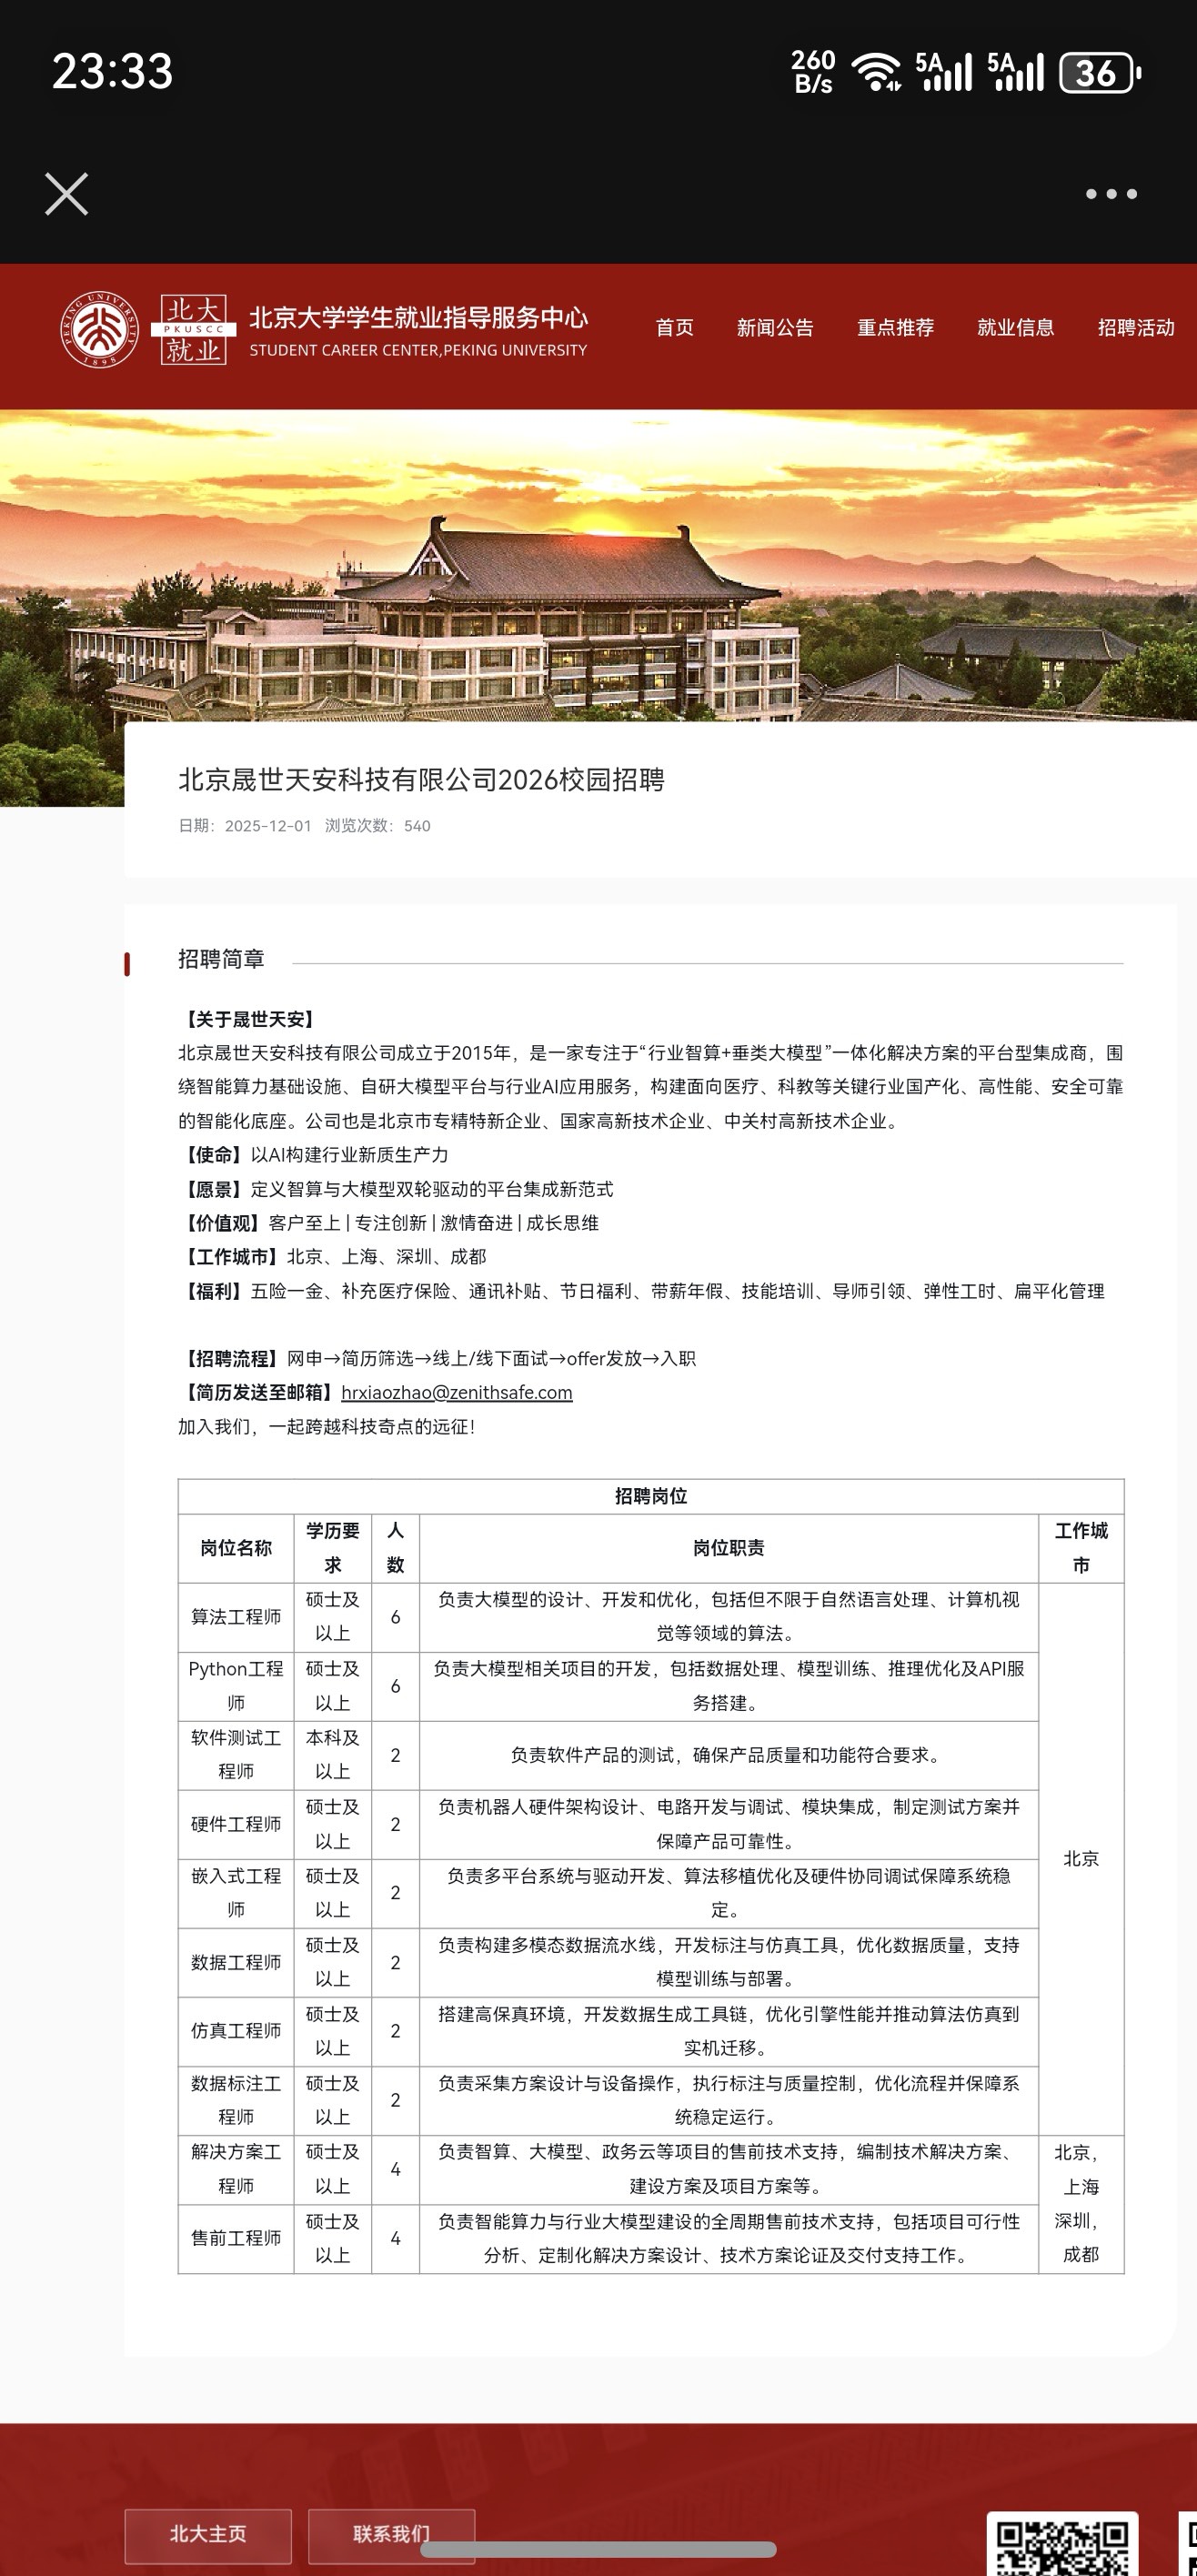
Task: Click the 【价值观】 line
Action: pos(388,1223)
